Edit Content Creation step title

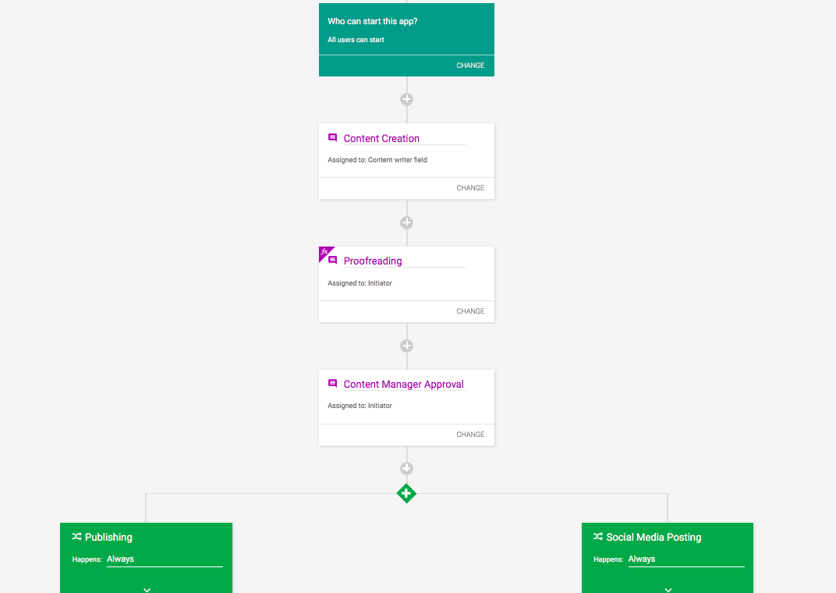pos(405,139)
